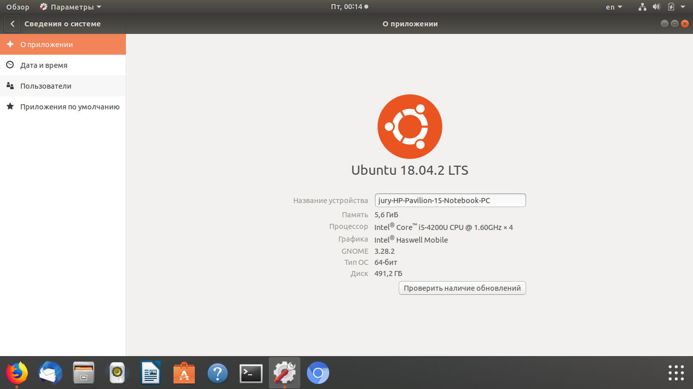Click the disk size 491,2 ГБ

(x=389, y=274)
